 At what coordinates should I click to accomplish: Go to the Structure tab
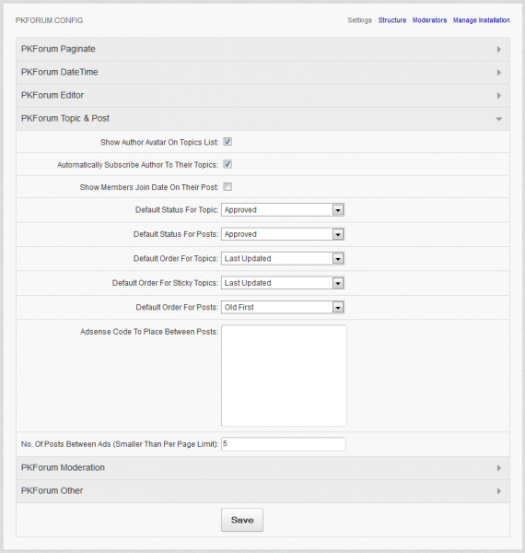pos(392,20)
